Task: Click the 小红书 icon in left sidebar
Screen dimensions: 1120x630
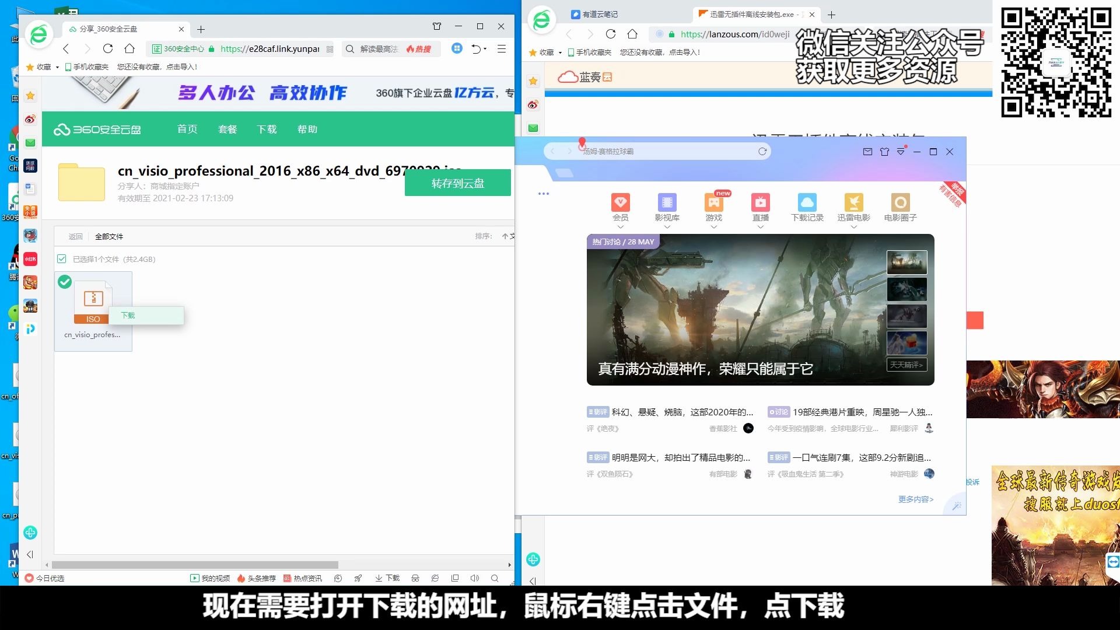Action: (30, 259)
